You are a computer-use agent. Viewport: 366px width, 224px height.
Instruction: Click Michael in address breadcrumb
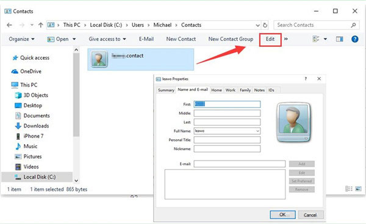pos(162,25)
